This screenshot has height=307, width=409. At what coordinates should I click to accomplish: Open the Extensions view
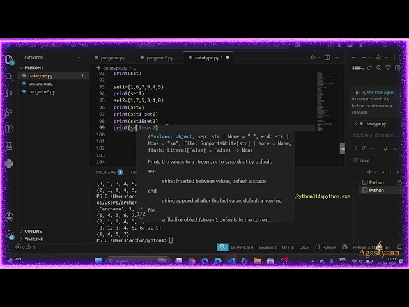[x=9, y=129]
